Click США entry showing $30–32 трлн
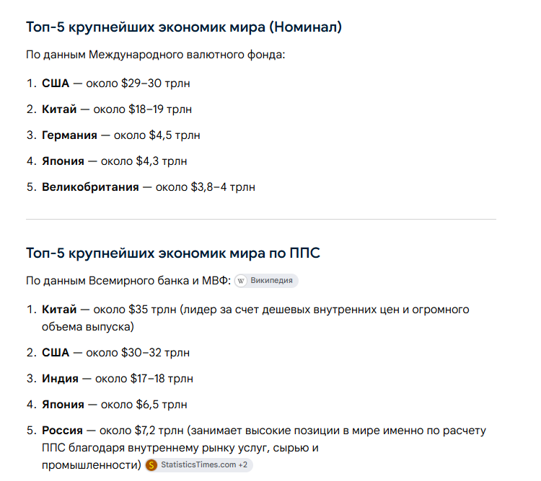The height and width of the screenshot is (481, 541). [x=115, y=353]
